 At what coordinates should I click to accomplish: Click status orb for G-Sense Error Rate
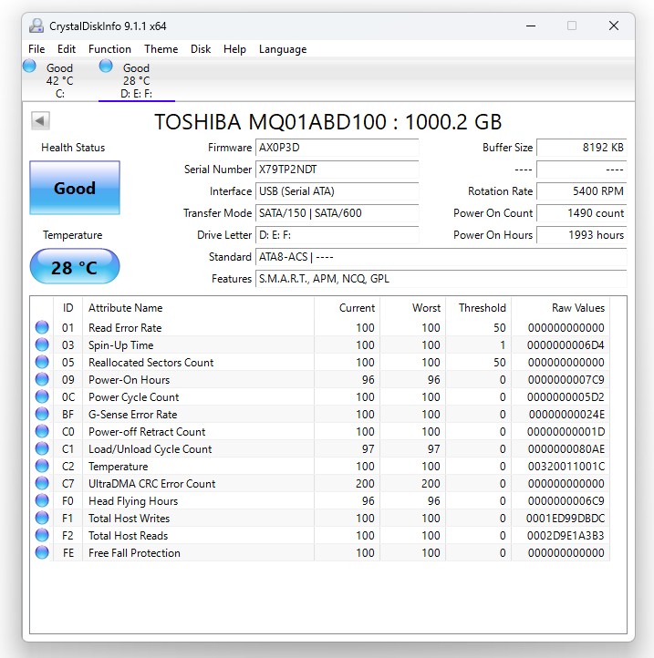pos(42,414)
